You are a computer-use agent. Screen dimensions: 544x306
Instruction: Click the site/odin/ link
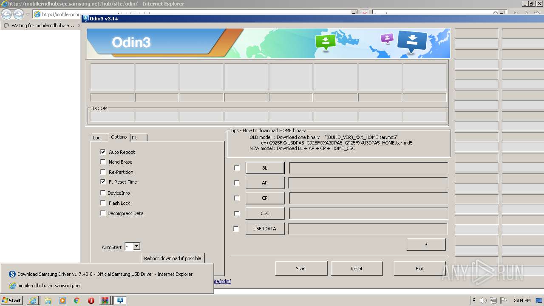tap(222, 281)
